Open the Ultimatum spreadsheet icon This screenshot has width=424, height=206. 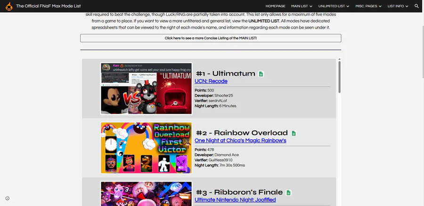pos(261,74)
